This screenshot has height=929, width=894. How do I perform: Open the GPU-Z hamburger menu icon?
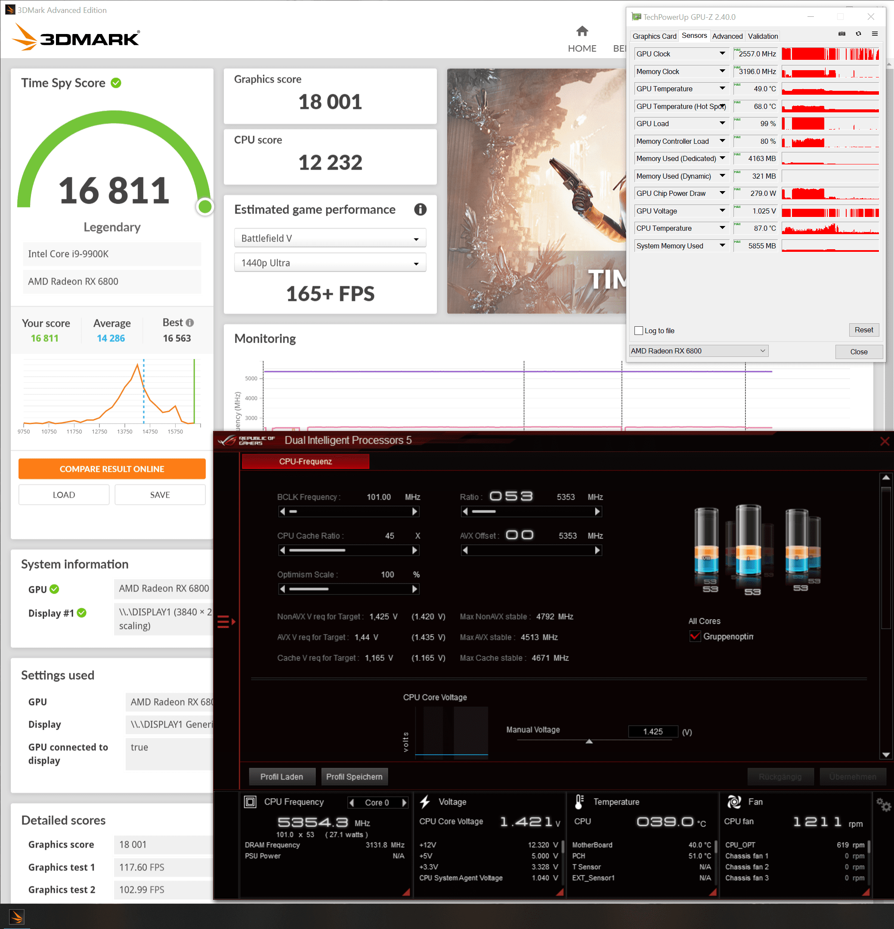pyautogui.click(x=875, y=34)
